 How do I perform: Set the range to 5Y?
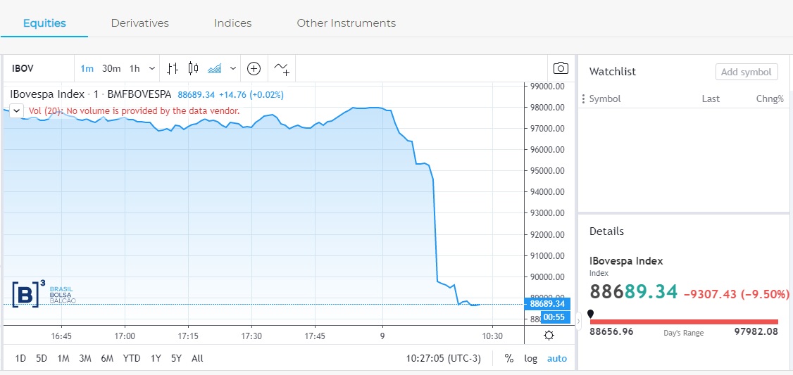(x=176, y=358)
